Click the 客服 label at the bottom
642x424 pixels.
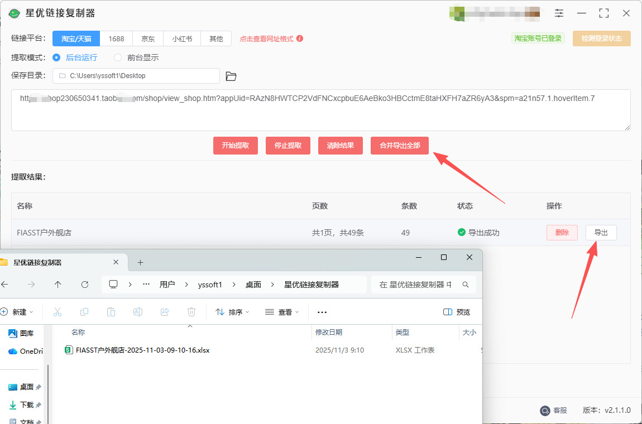point(560,410)
